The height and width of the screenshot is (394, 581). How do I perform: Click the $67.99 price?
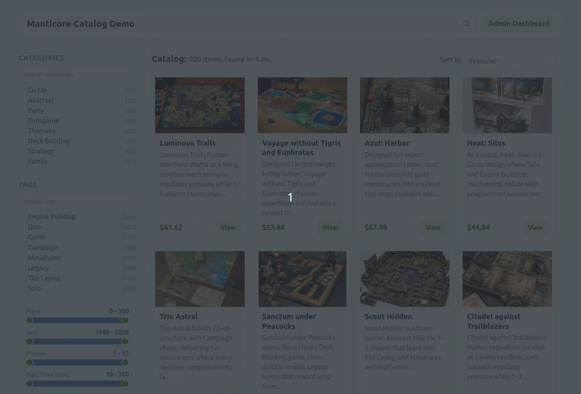[x=375, y=228]
